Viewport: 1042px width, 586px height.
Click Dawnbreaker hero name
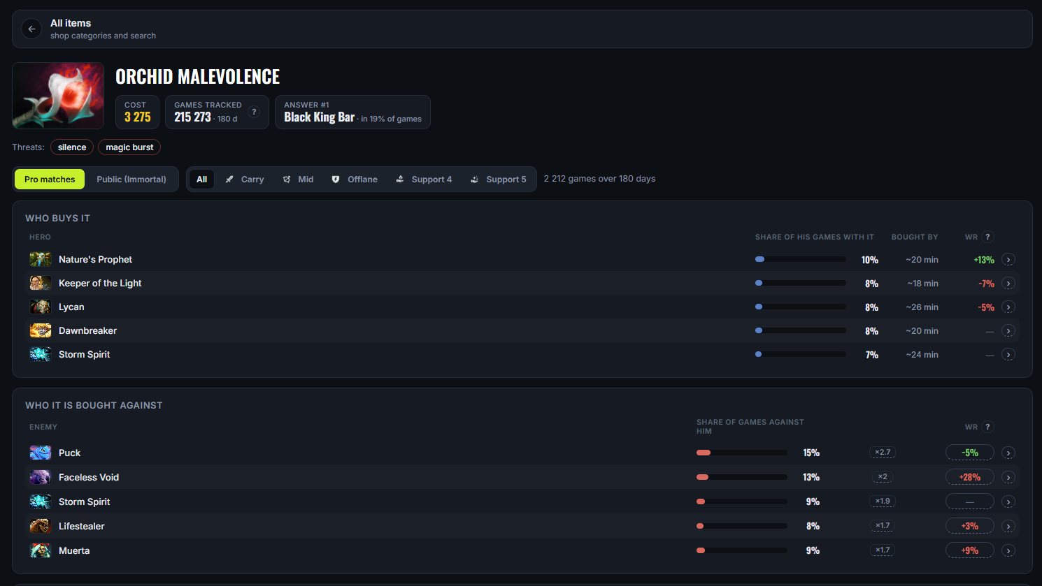[87, 330]
